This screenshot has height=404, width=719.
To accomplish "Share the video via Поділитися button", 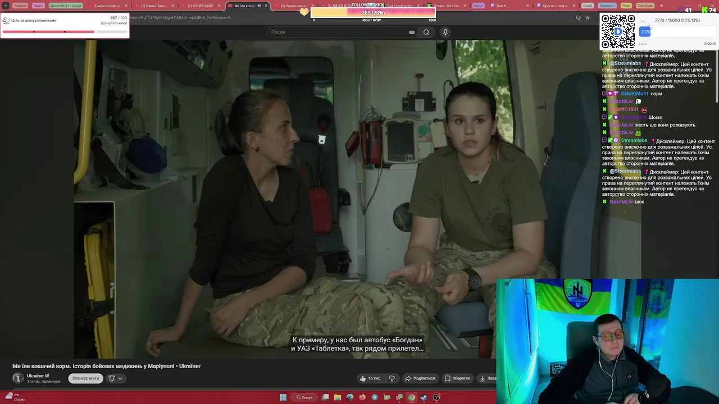I will click(x=420, y=378).
